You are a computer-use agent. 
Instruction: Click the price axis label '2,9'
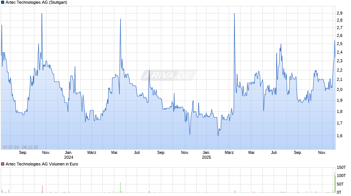(339, 13)
